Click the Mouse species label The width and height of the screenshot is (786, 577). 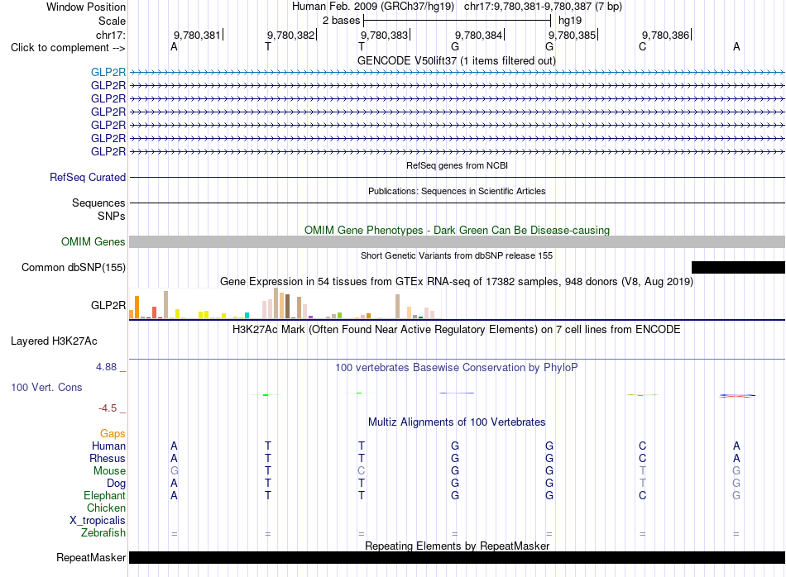[109, 471]
